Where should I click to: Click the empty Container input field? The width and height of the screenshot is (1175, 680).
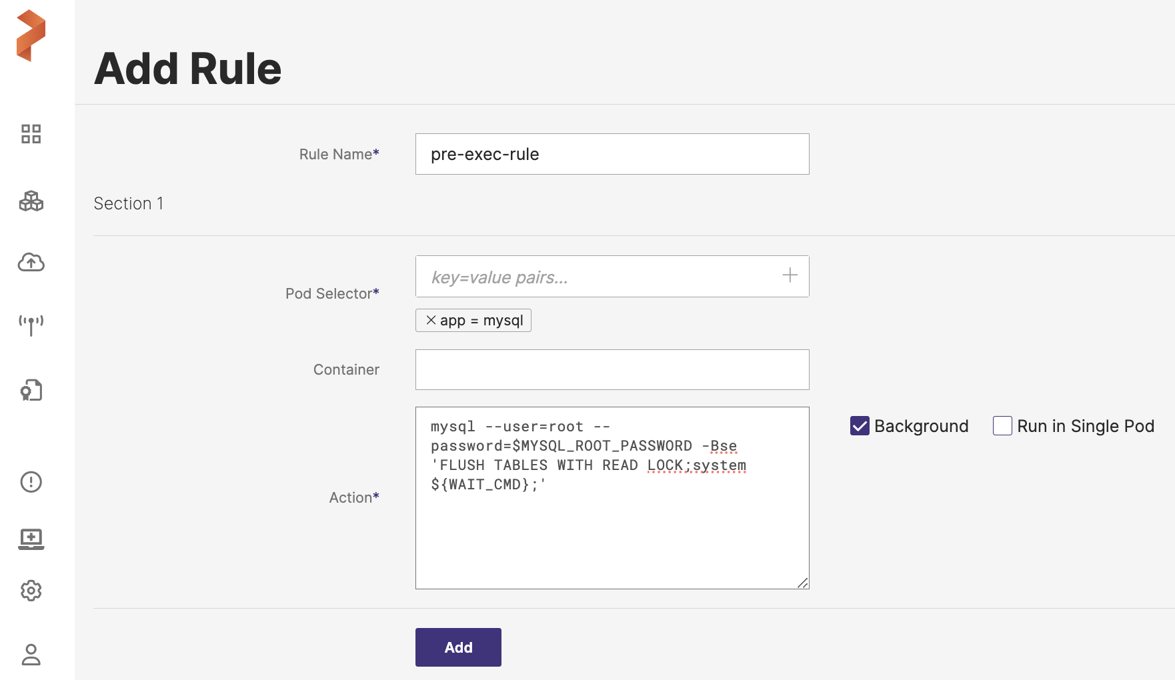click(612, 370)
